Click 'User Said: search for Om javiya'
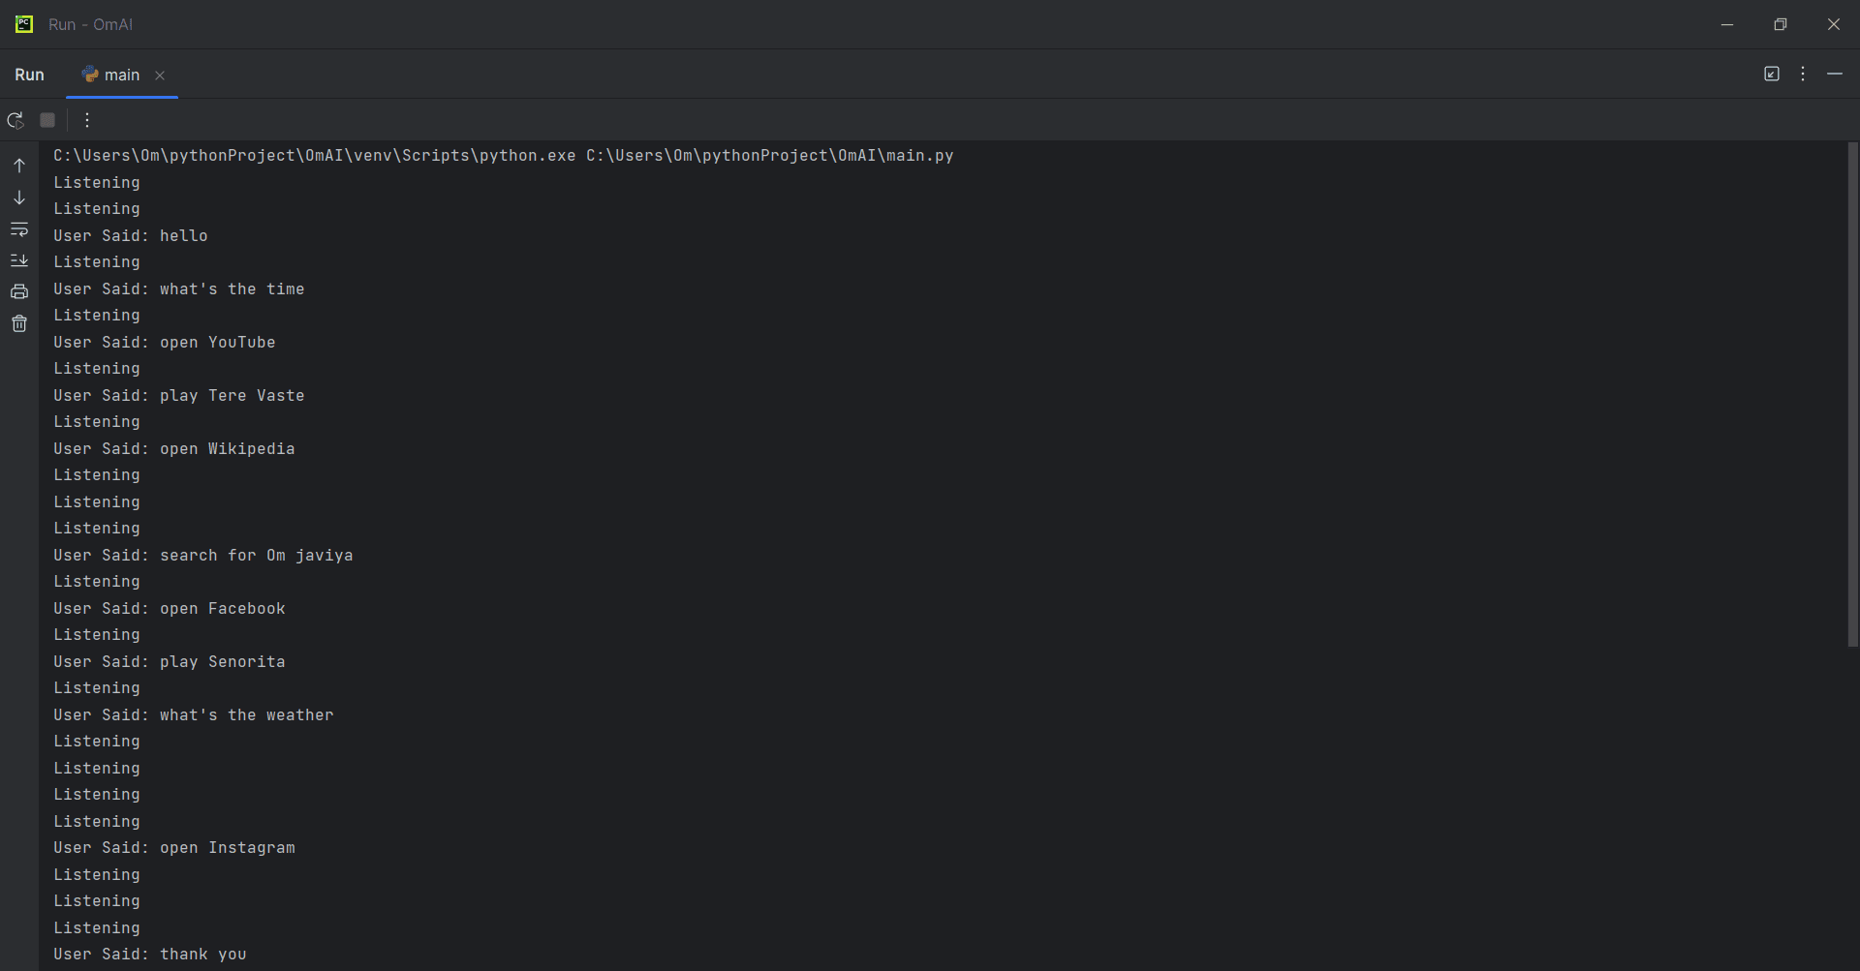Viewport: 1860px width, 971px height. (203, 556)
